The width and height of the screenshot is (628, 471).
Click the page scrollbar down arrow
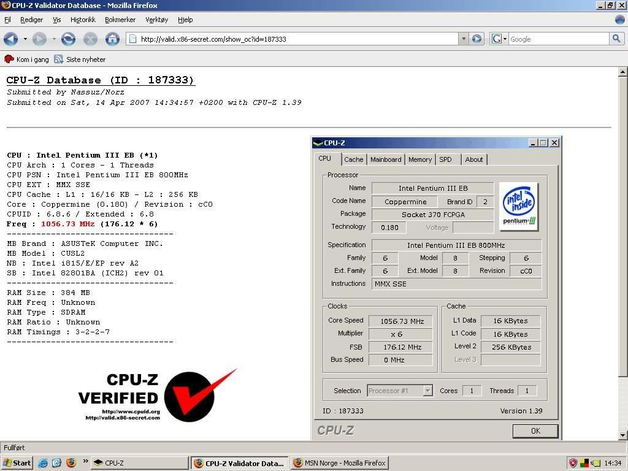[622, 435]
